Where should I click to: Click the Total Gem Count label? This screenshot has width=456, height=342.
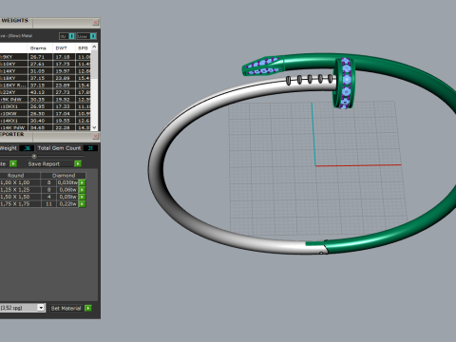(59, 148)
